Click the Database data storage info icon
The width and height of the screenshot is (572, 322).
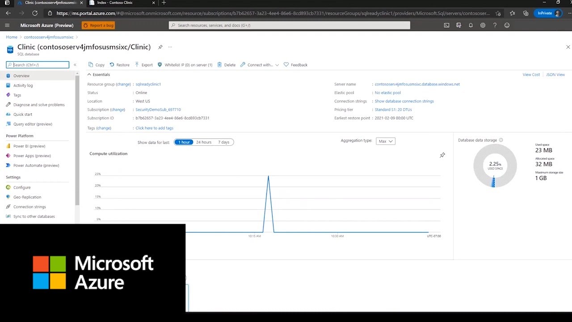point(500,140)
